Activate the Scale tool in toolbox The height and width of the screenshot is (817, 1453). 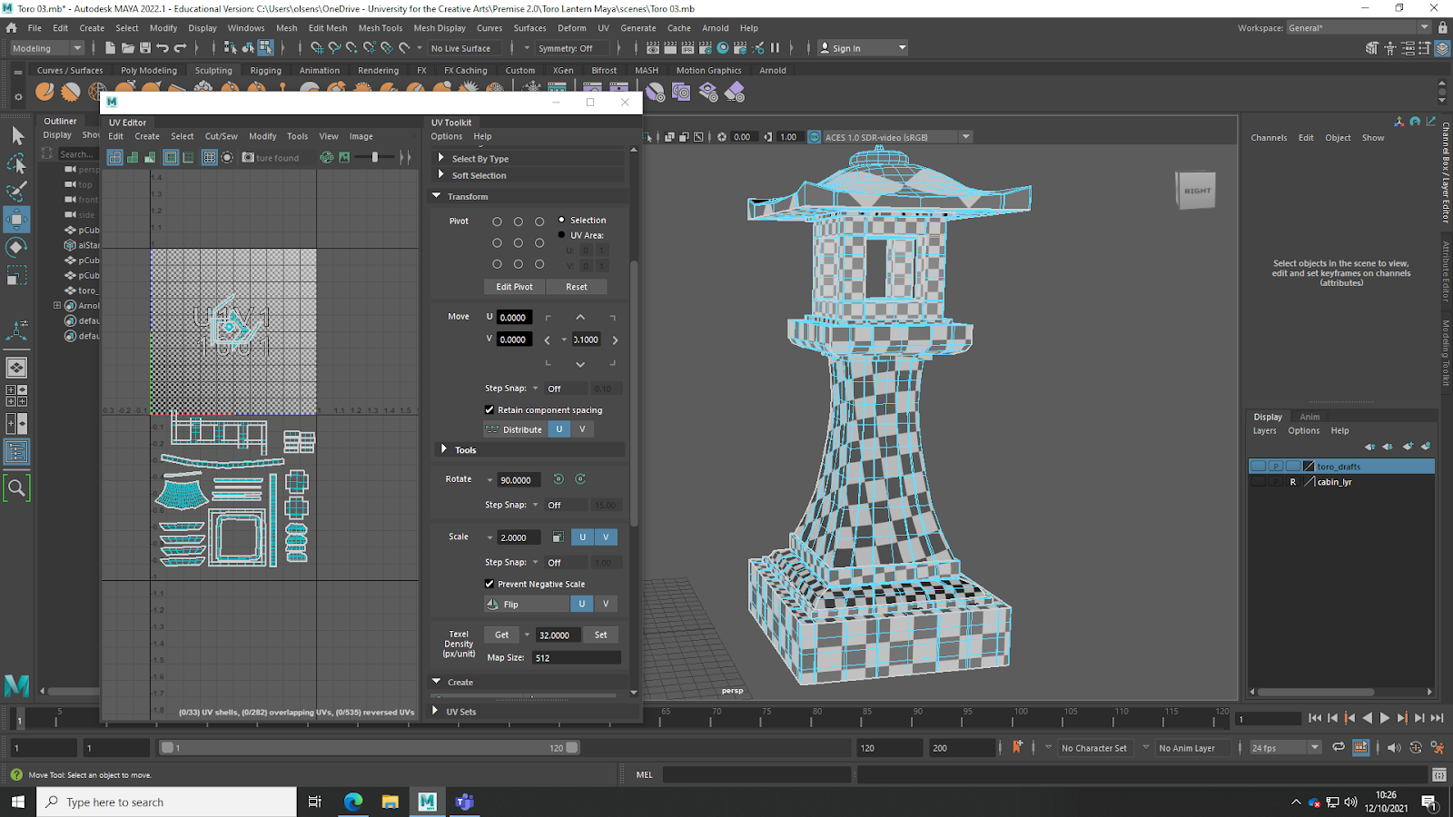pyautogui.click(x=17, y=275)
